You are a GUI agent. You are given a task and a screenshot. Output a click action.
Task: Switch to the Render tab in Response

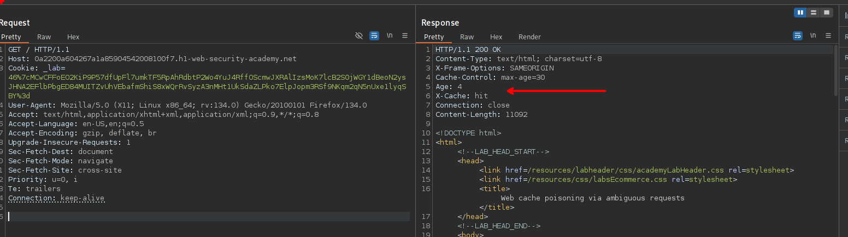(529, 37)
